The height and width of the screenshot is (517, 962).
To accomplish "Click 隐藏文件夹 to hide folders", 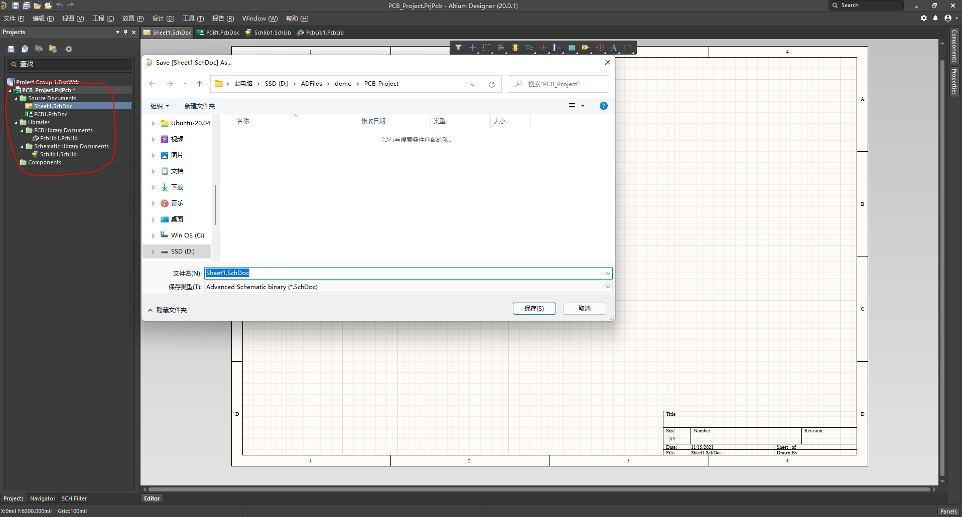I will coord(167,310).
